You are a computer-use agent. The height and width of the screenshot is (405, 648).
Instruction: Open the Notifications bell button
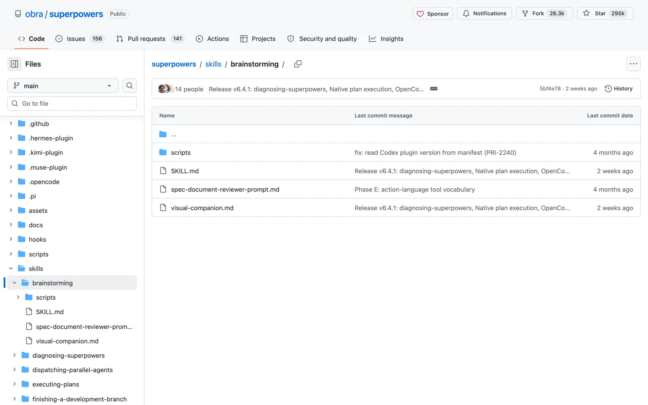coord(484,13)
